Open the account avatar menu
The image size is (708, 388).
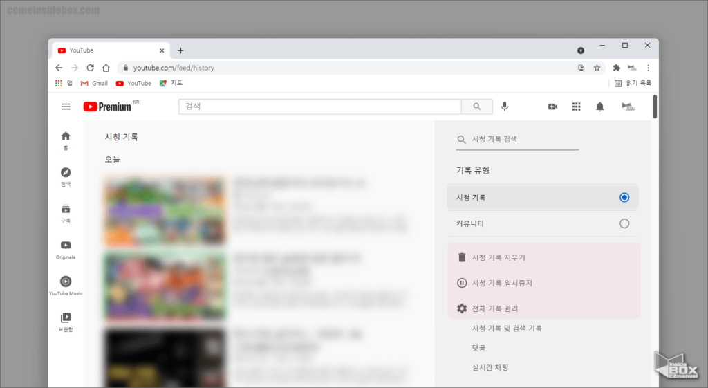(x=628, y=107)
